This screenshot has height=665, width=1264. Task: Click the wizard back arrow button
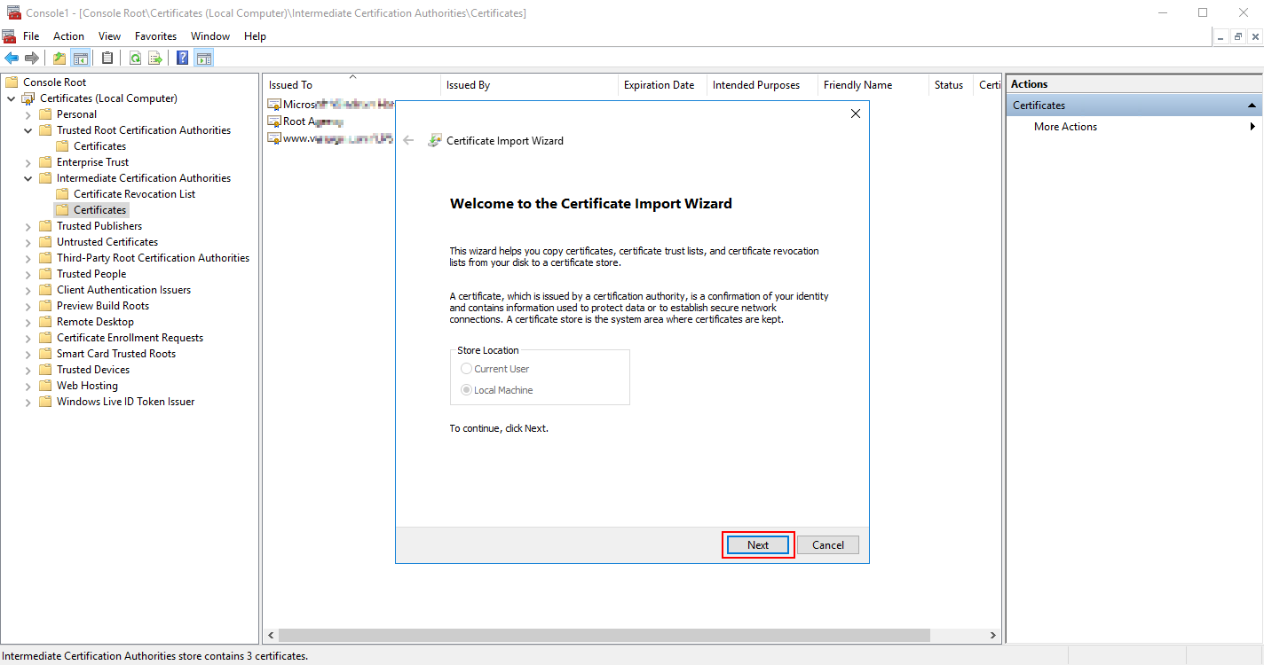coord(408,139)
